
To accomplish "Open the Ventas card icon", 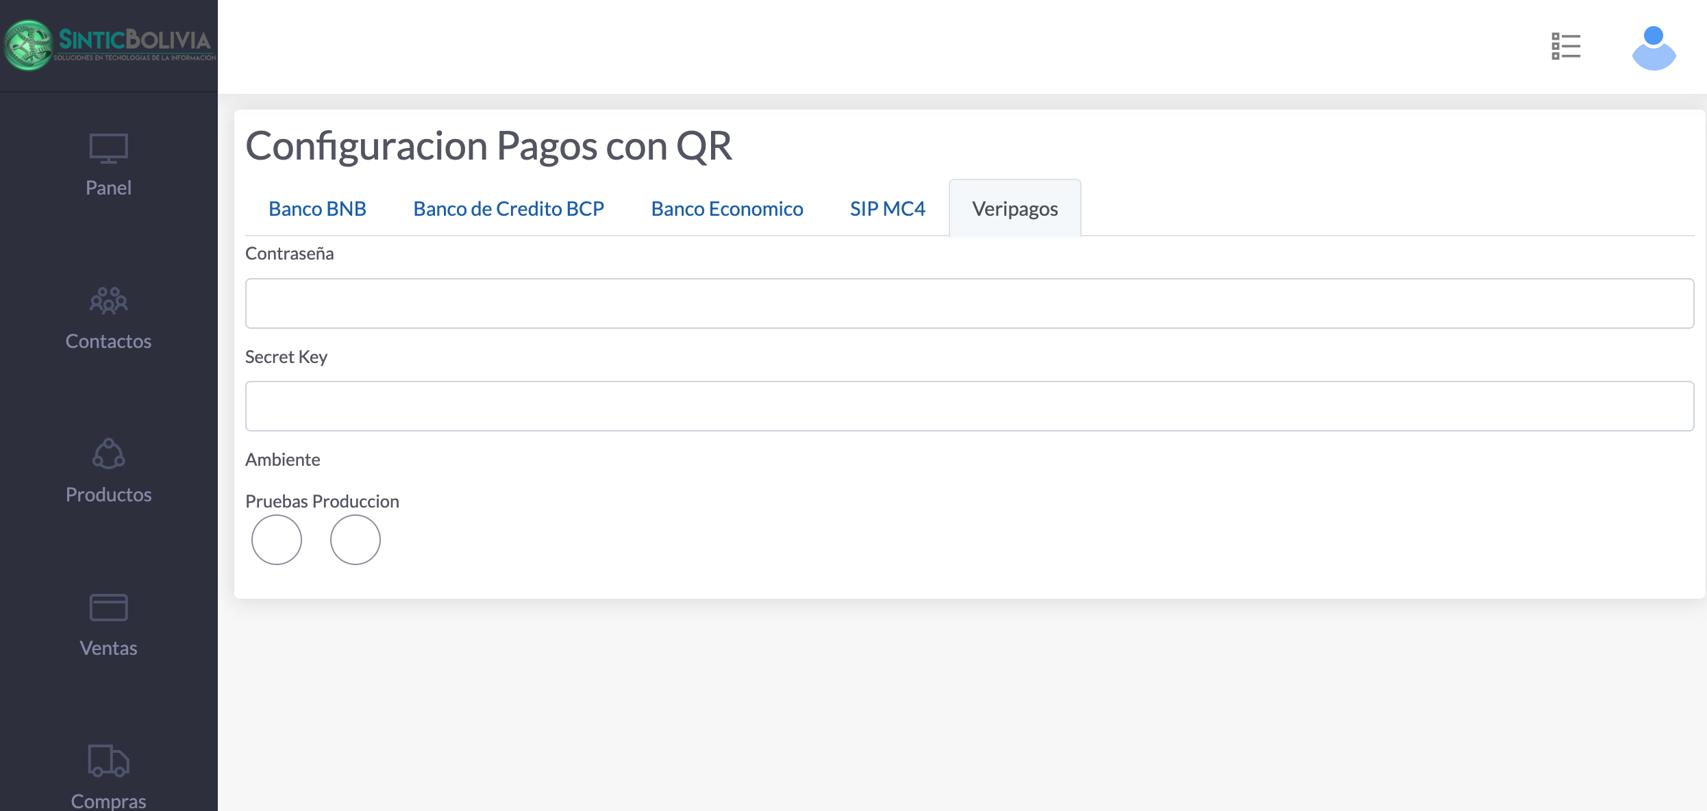I will 108,608.
